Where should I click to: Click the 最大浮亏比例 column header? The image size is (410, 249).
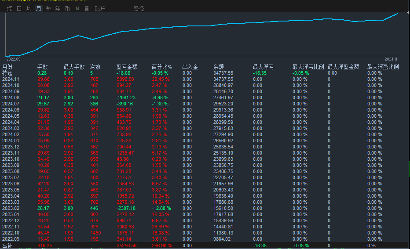[x=308, y=67]
